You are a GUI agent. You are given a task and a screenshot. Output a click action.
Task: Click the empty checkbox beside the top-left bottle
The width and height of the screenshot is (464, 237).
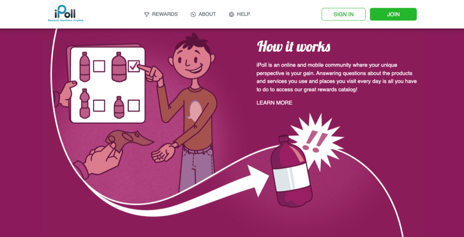tap(99, 66)
